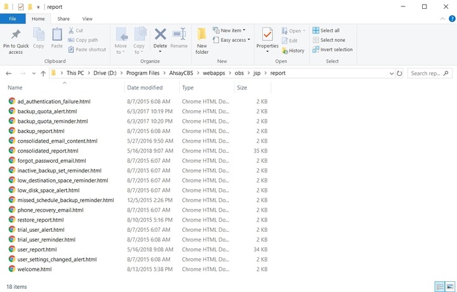Customize Quick Access Toolbar dropdown

click(x=38, y=7)
